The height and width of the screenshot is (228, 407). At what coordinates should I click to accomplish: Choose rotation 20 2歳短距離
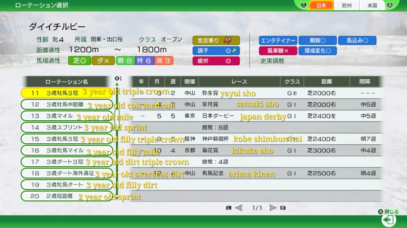(66, 196)
